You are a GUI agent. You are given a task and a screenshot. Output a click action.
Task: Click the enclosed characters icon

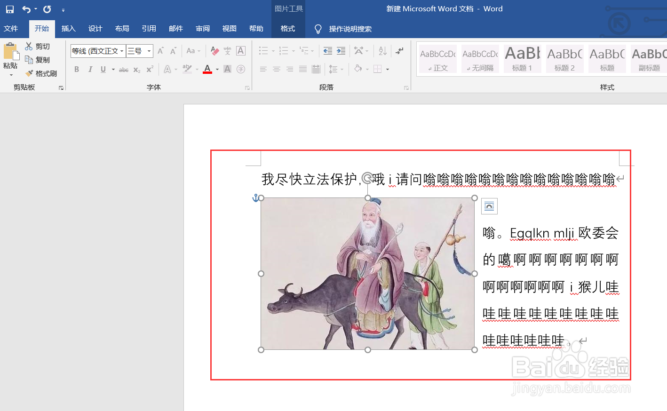click(x=241, y=69)
